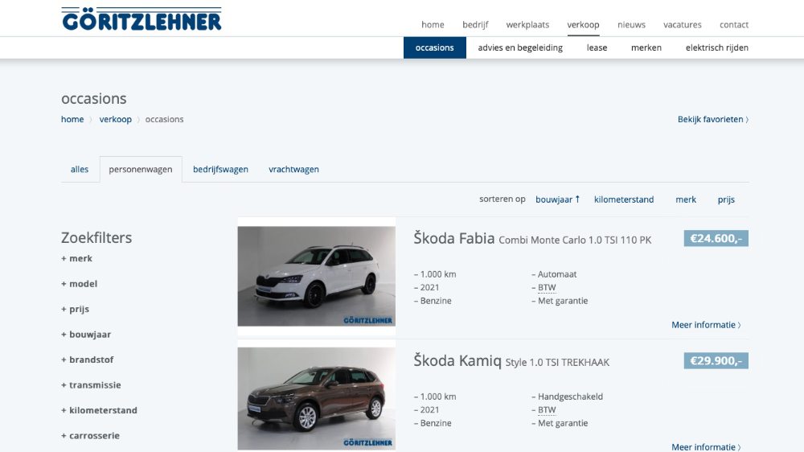This screenshot has height=452, width=804.
Task: Open the brown Škoda Kamiq photo
Action: [x=316, y=398]
